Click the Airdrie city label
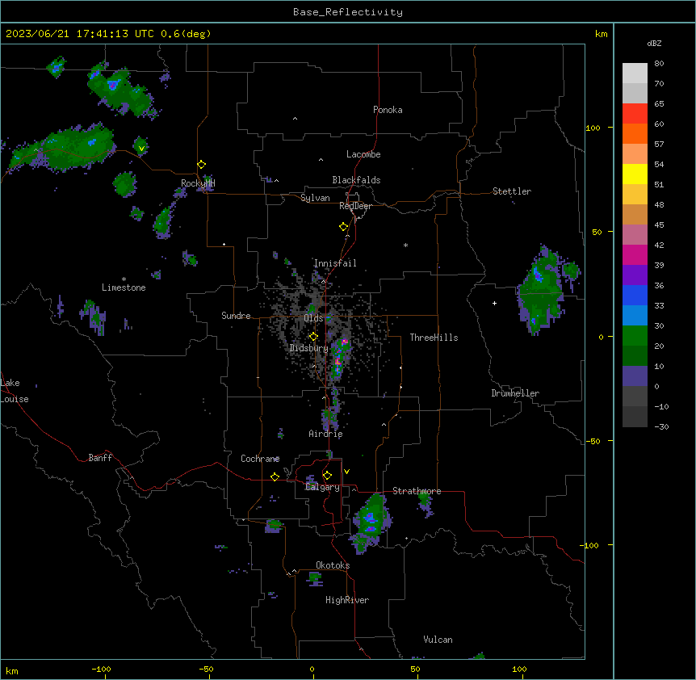This screenshot has height=680, width=696. coord(325,434)
